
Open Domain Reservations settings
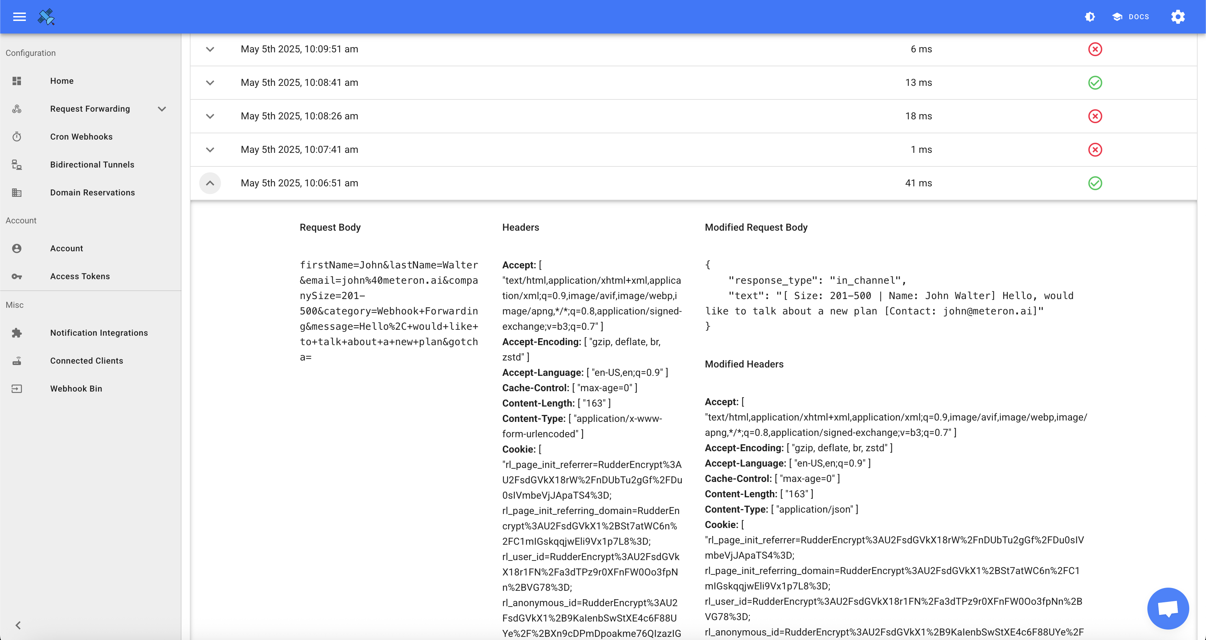pos(92,192)
